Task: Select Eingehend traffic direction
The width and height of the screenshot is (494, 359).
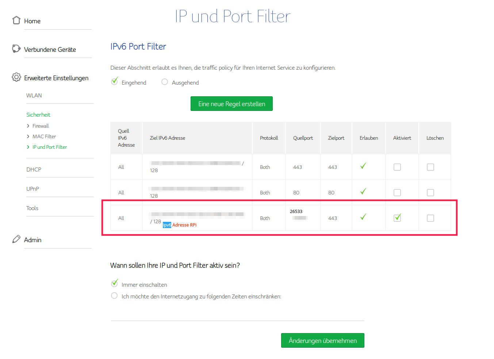Action: [115, 81]
